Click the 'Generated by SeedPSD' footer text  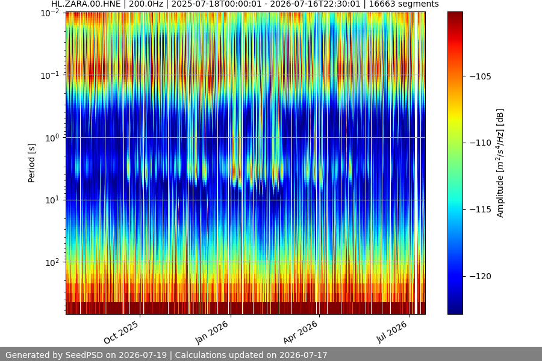click(x=86, y=355)
